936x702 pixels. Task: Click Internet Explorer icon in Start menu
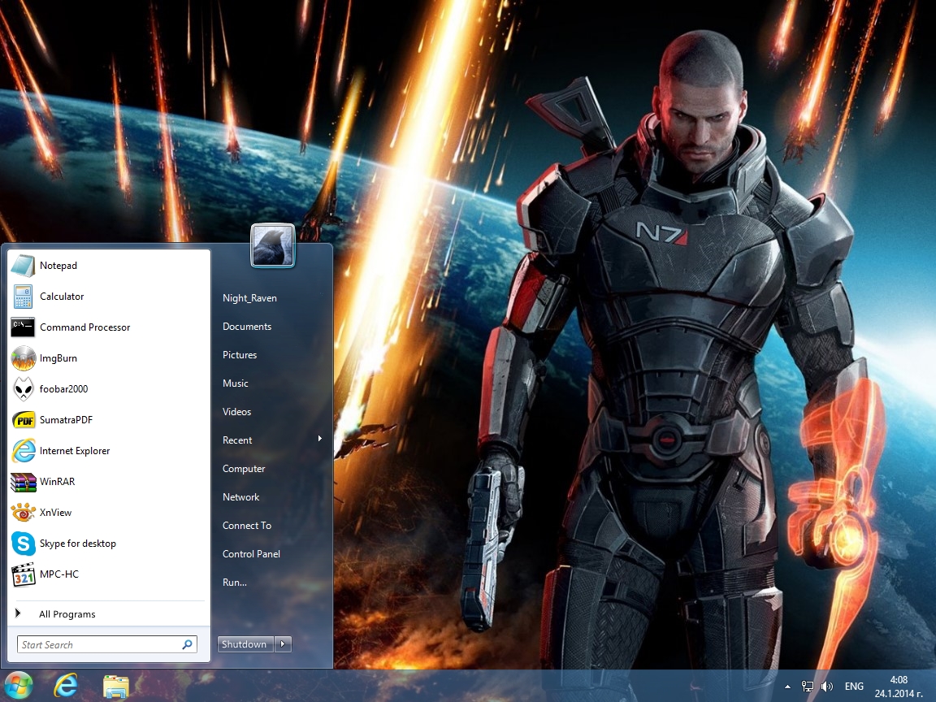[24, 451]
